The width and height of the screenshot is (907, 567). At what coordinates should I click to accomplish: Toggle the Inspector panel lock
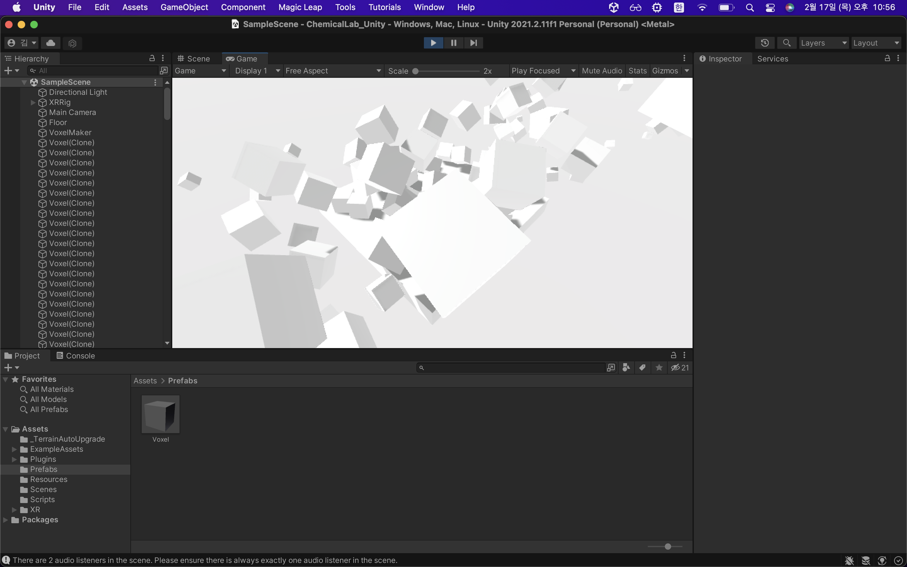[x=887, y=58]
